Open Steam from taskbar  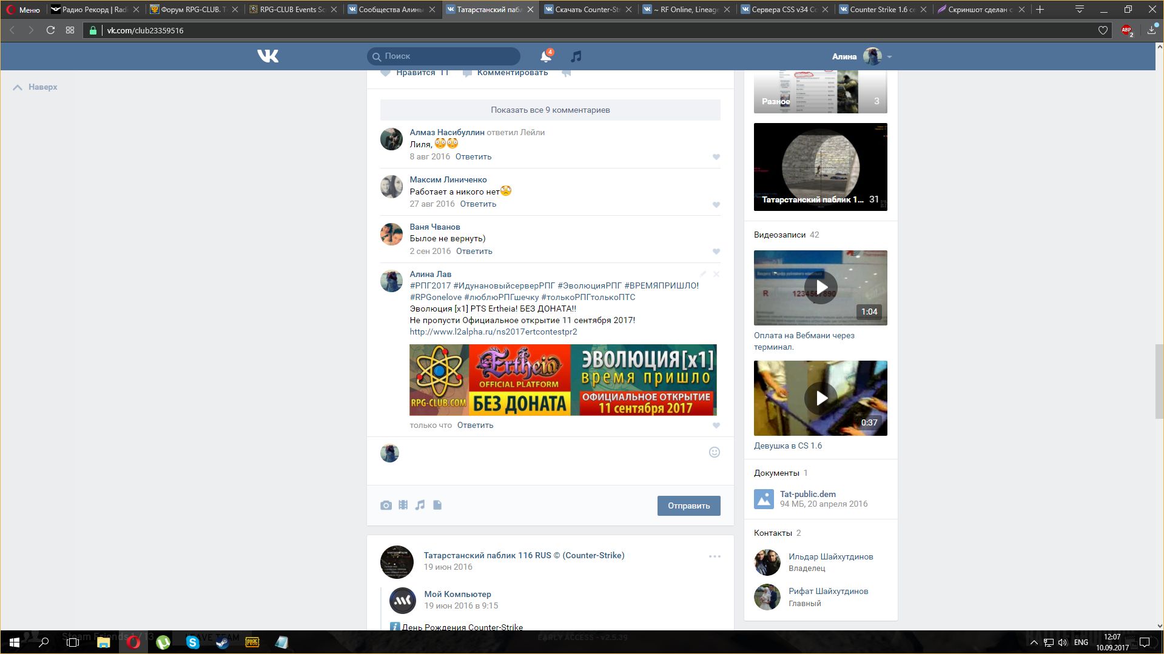point(222,642)
